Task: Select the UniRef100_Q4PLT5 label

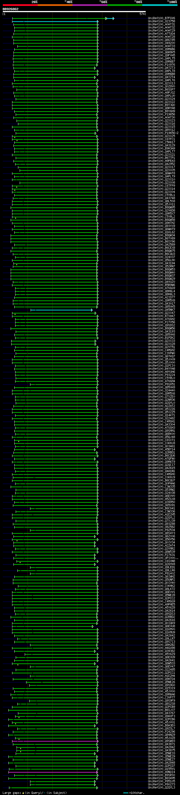Action: (x=161, y=59)
